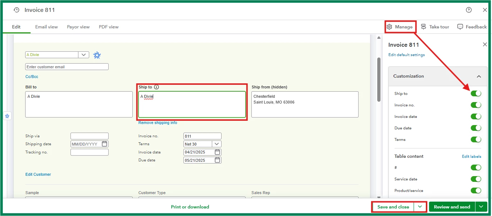
Task: Open the help question mark icon
Action: pos(469,10)
